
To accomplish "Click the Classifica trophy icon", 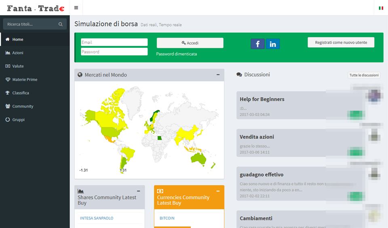I will click(8, 93).
